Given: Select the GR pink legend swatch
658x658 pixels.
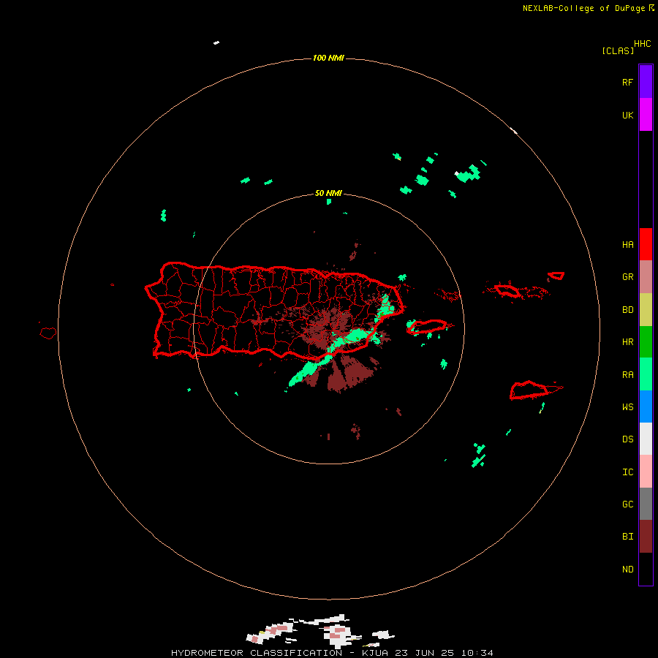Looking at the screenshot, I should coord(646,277).
